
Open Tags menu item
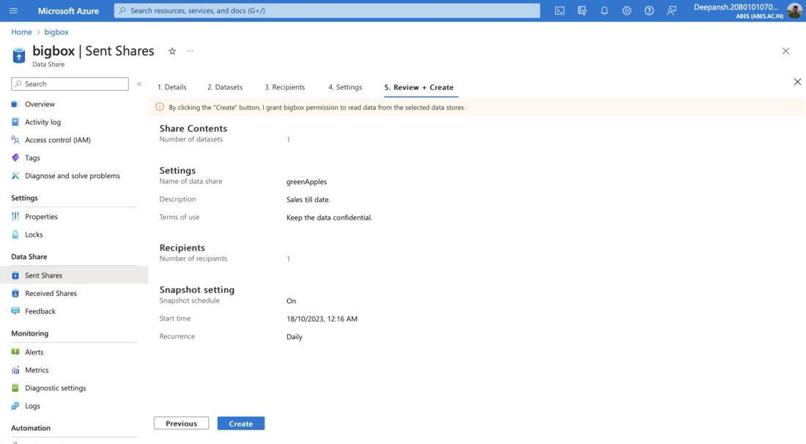click(32, 158)
